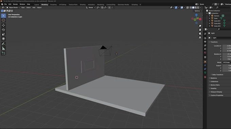The width and height of the screenshot is (231, 129).
Task: Select the Move tool
Action: tap(3, 25)
